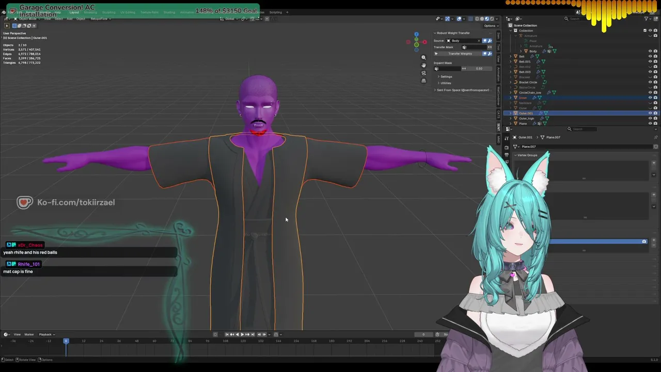661x372 pixels.
Task: Hide CircleChain_low with its eye icon
Action: [x=650, y=92]
